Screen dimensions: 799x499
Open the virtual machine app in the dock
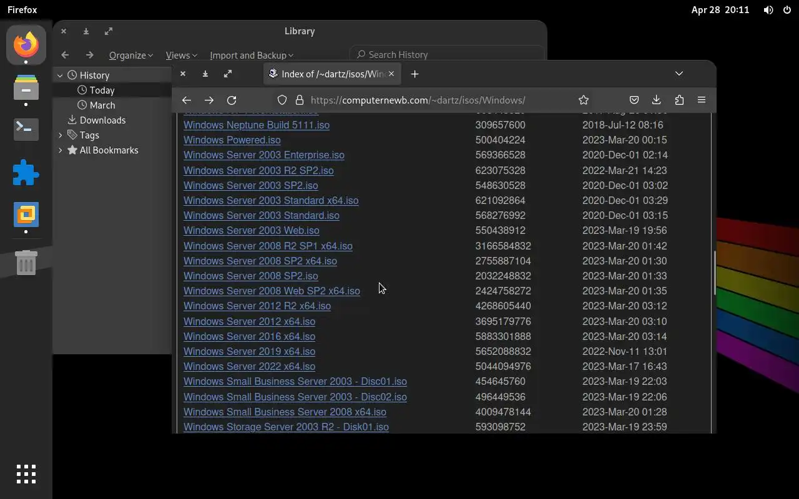click(x=26, y=215)
